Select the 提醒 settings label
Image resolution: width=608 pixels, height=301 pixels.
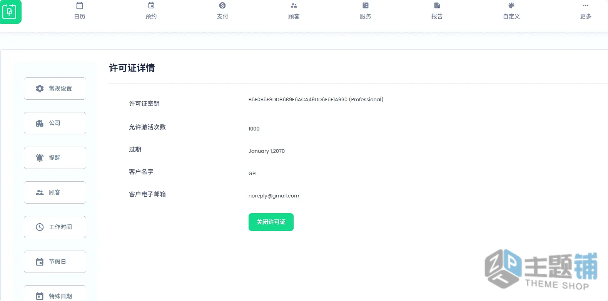(55, 158)
